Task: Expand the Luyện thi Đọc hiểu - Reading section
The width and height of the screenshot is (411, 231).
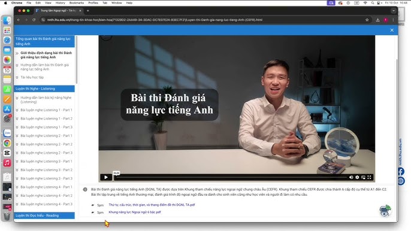Action: (44, 215)
